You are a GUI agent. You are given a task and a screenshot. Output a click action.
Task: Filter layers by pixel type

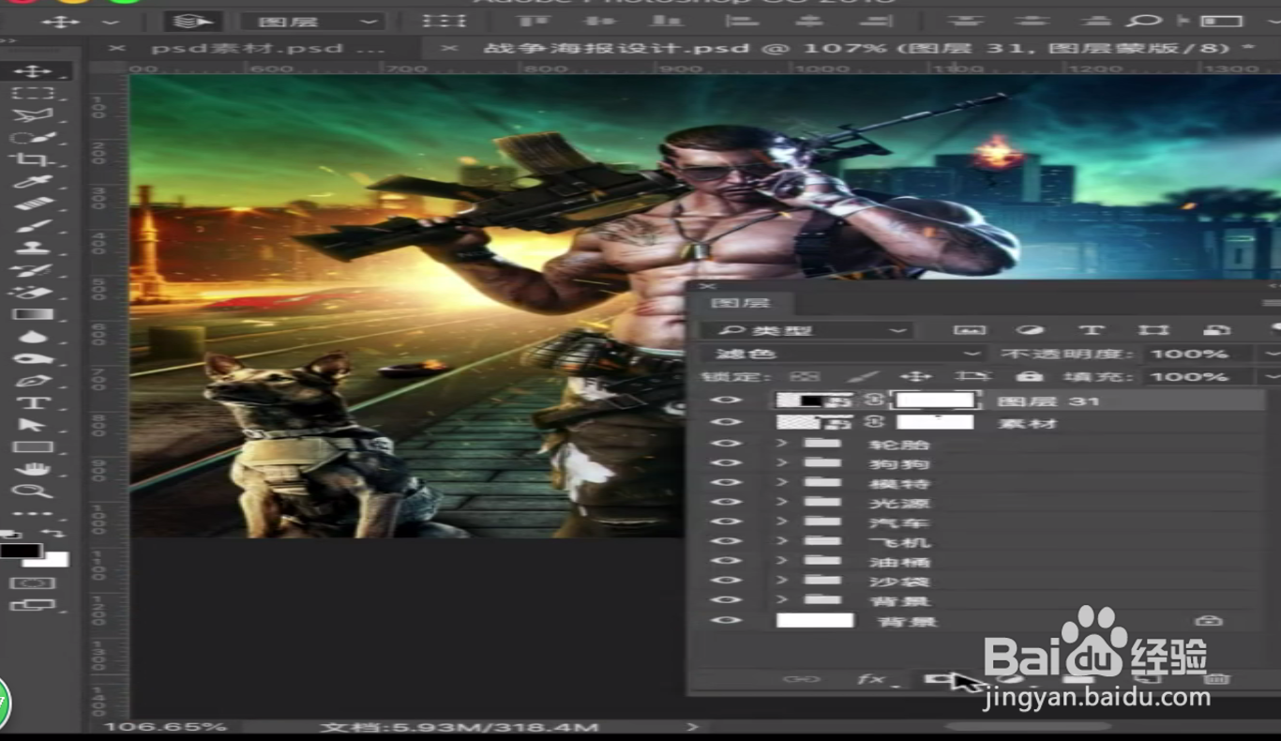pyautogui.click(x=970, y=330)
